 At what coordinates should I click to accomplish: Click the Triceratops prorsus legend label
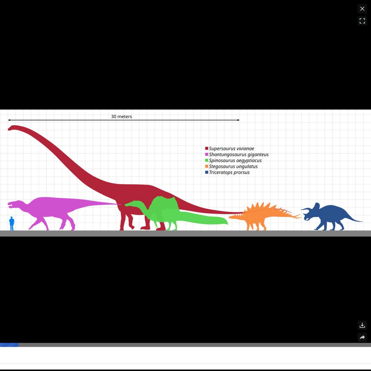click(229, 172)
